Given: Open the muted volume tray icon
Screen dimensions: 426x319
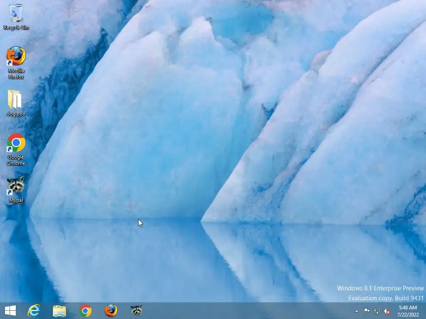Looking at the screenshot, I should (387, 312).
